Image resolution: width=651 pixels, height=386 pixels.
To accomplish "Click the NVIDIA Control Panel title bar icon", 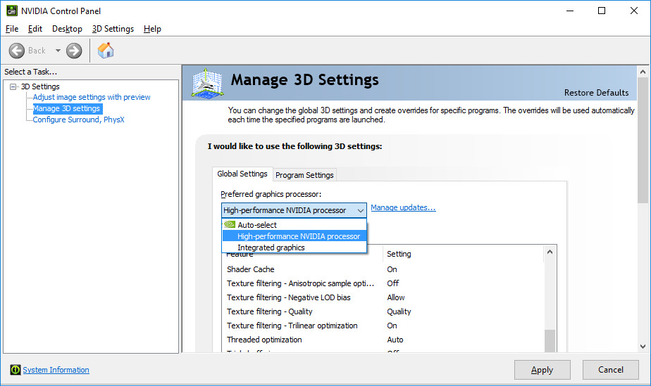I will coord(11,11).
